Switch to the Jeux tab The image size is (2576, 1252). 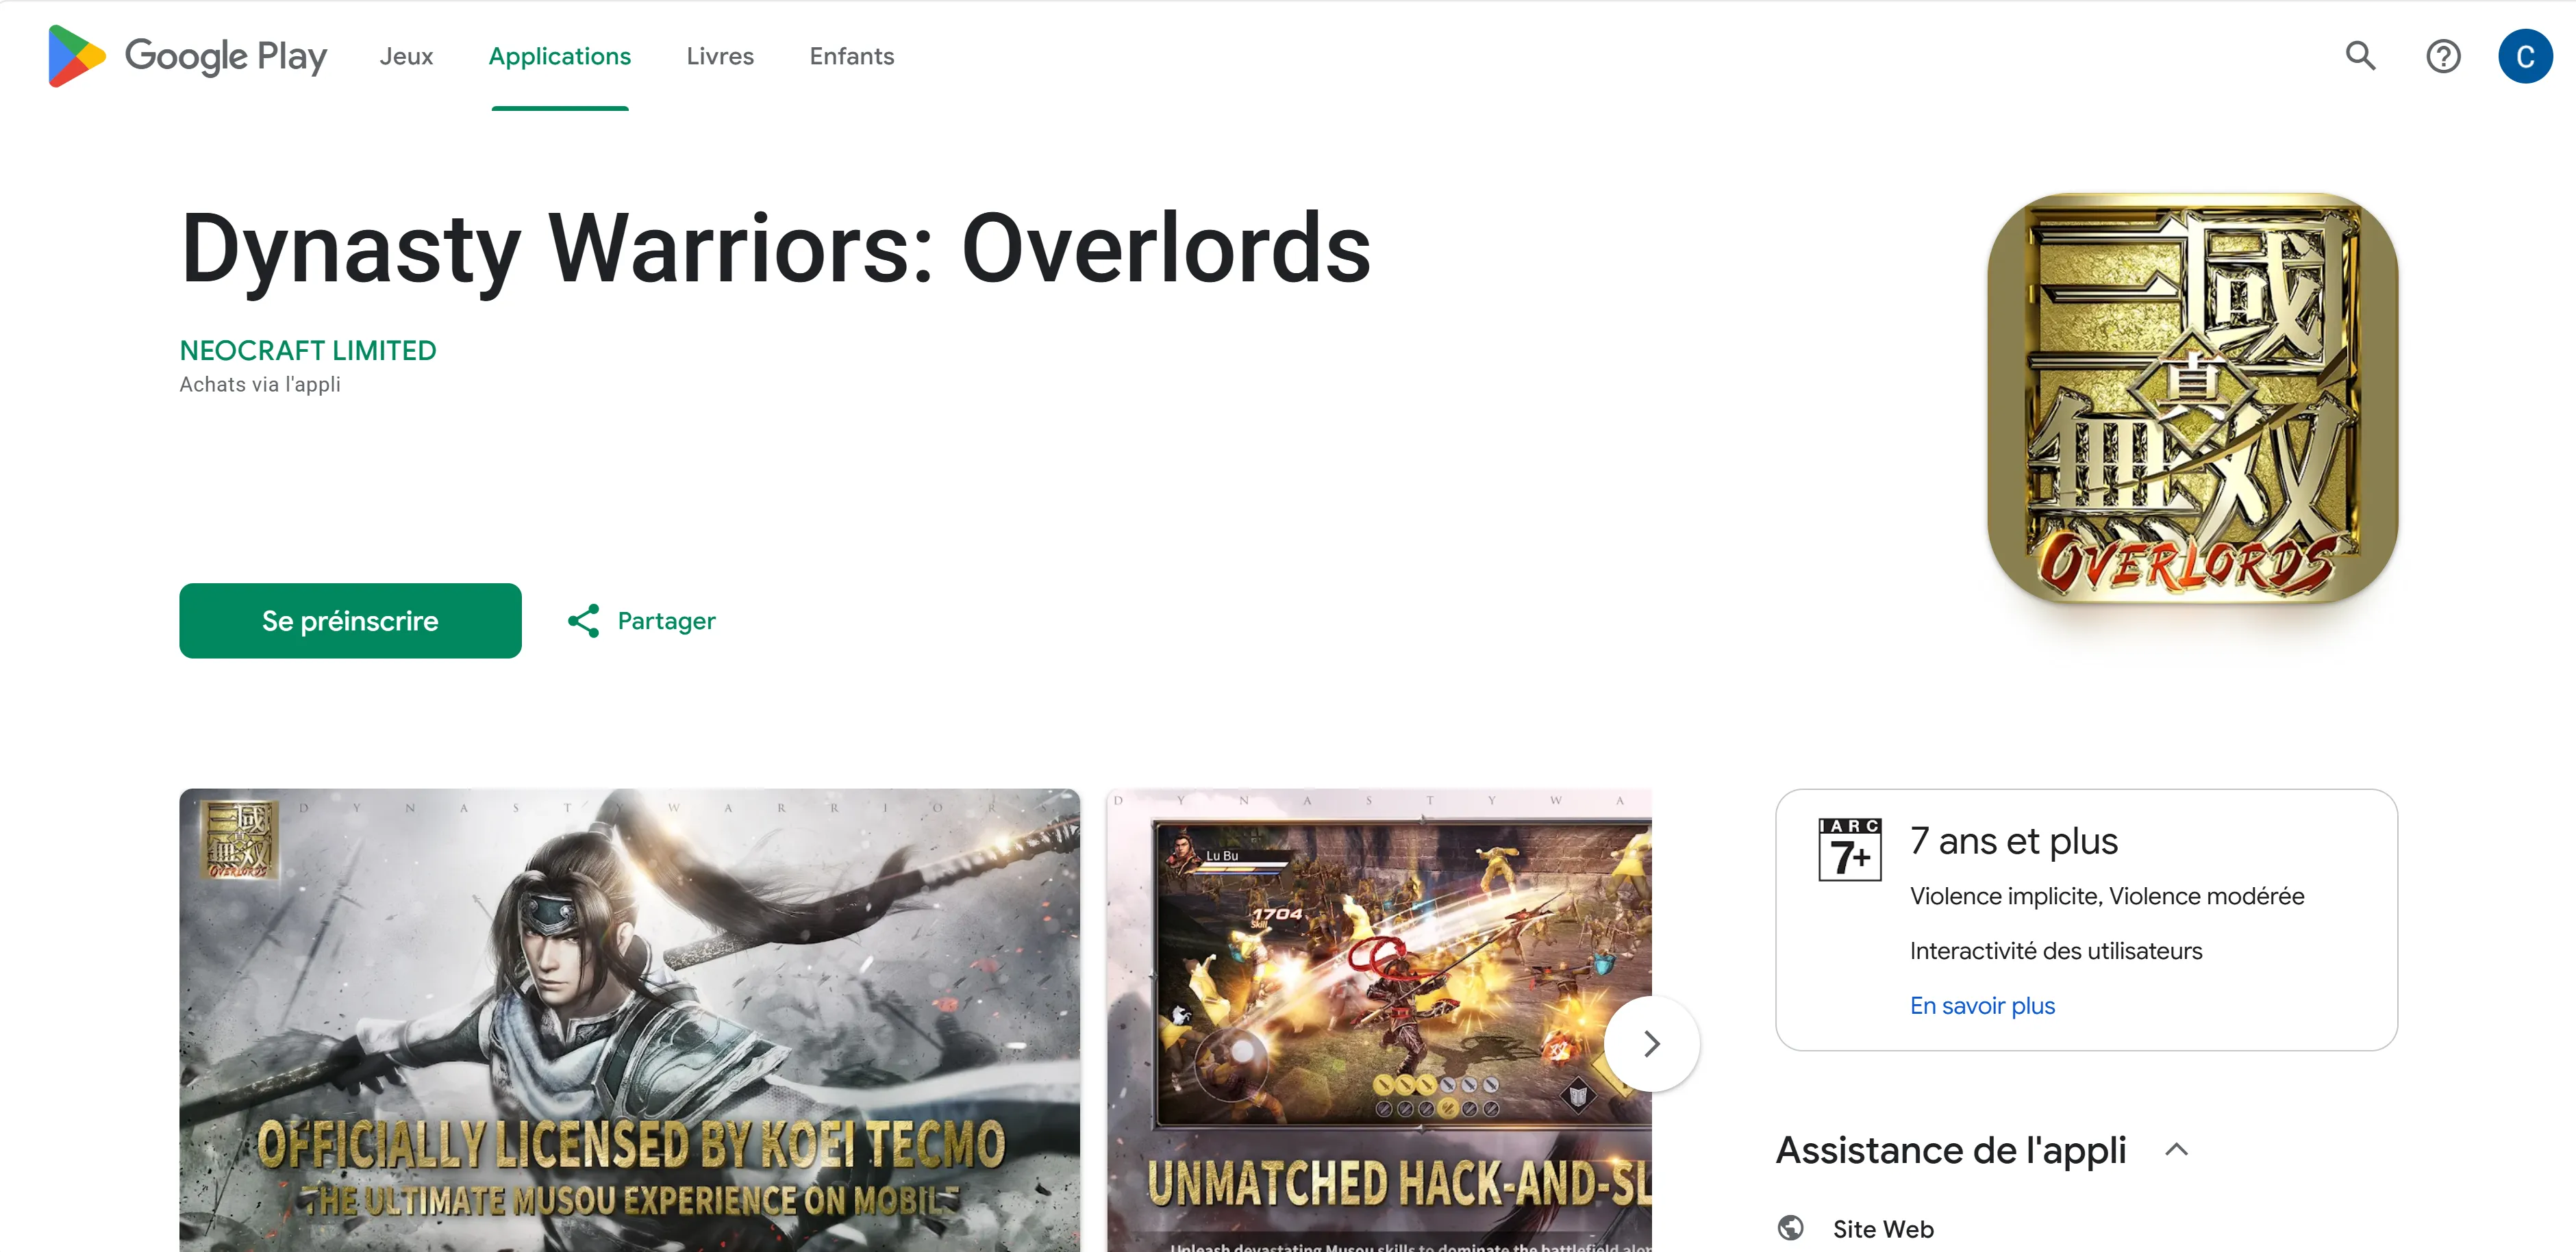(x=406, y=56)
